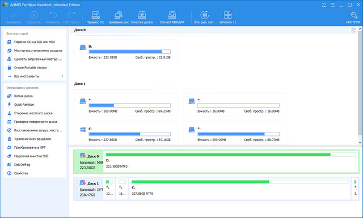Select the 509.00MB partition card
The width and height of the screenshot is (363, 218).
tap(234, 134)
